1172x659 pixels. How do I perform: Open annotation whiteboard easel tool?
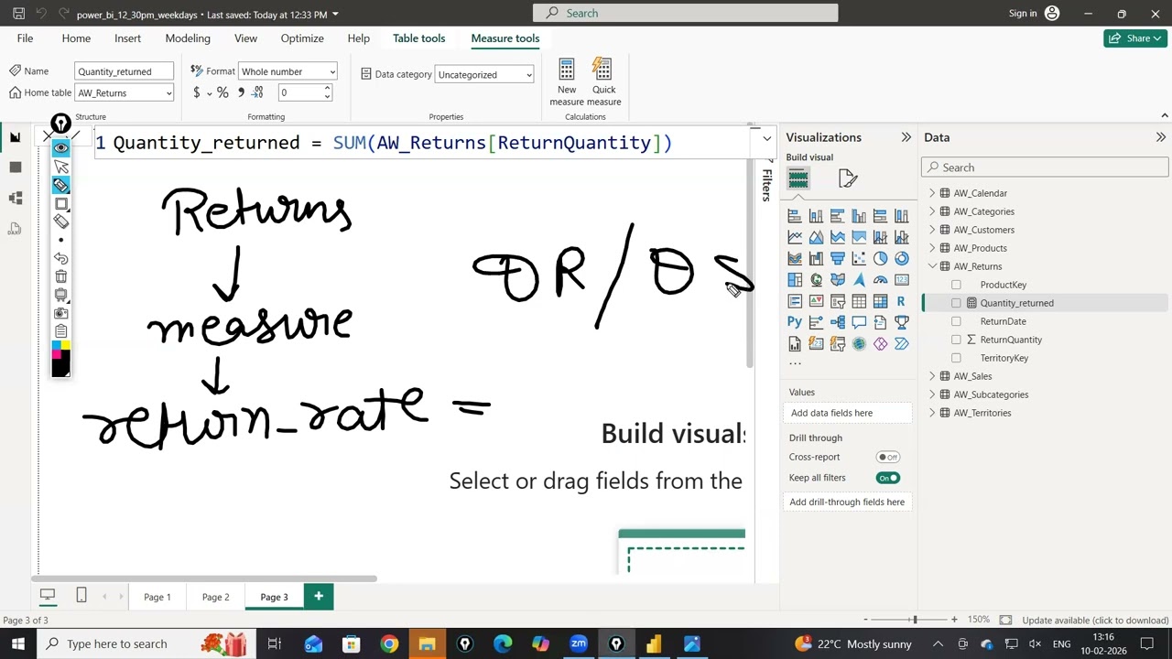[x=60, y=295]
